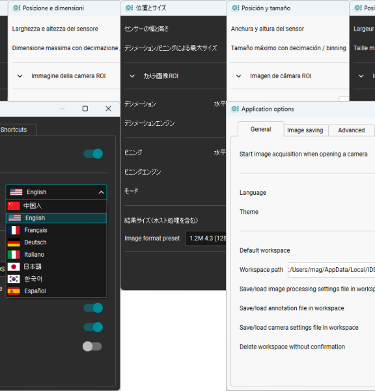Viewport: 375px width, 391px height.
Task: Click app icon in Japanese window title
Action: click(x=129, y=8)
